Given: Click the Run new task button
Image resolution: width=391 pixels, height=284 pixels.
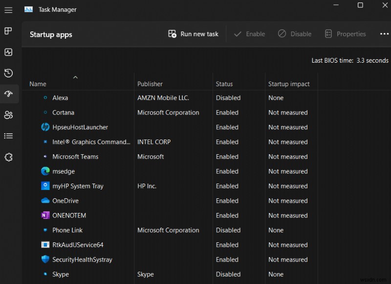Looking at the screenshot, I should [193, 34].
